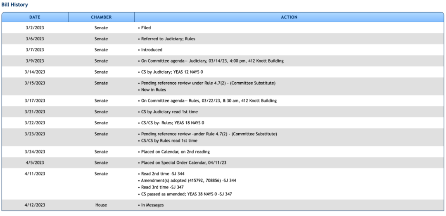Select the Referred to Judiciary; Rules entry
The image size is (446, 216).
click(168, 39)
